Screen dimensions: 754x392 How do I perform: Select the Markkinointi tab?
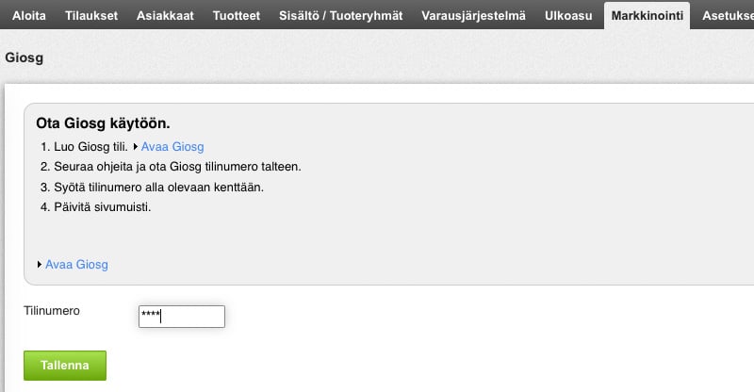647,15
